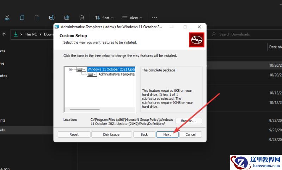This screenshot has height=170, width=282.
Task: Click the Copy icon in File Explorer toolbar
Action: 22,18
